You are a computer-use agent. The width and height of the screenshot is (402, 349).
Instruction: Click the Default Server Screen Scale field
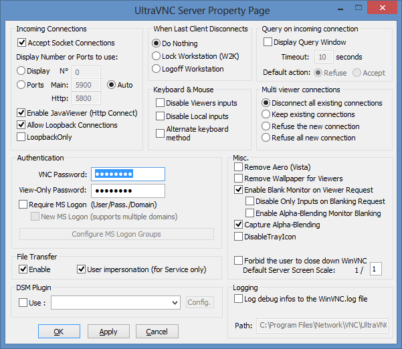click(x=376, y=269)
